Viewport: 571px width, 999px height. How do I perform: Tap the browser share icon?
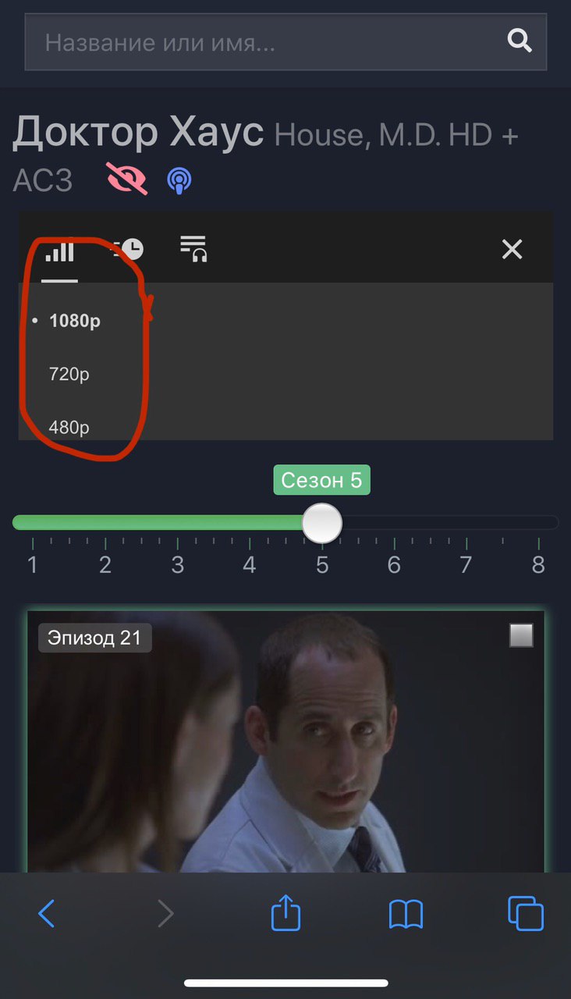tap(285, 912)
